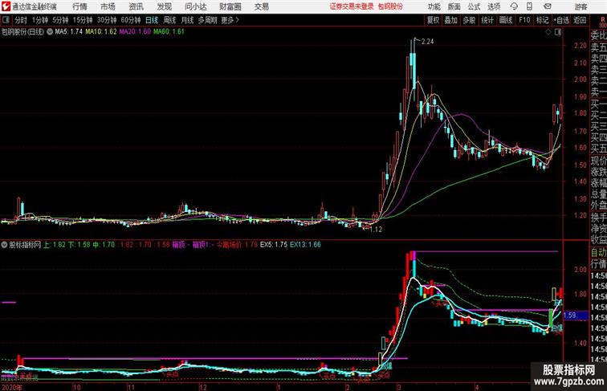
Task: Click the 证券交易未登录 login link
Action: click(352, 6)
